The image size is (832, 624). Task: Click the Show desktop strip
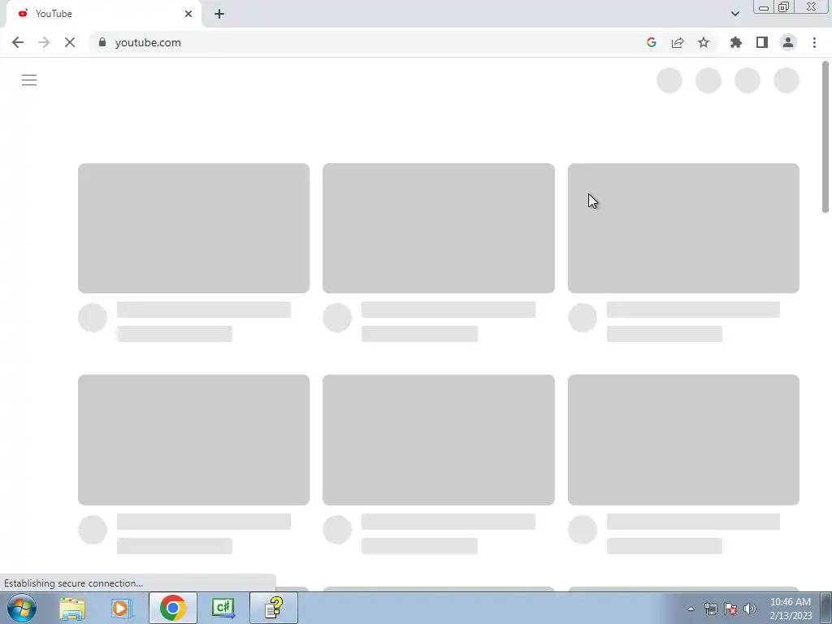point(826,608)
